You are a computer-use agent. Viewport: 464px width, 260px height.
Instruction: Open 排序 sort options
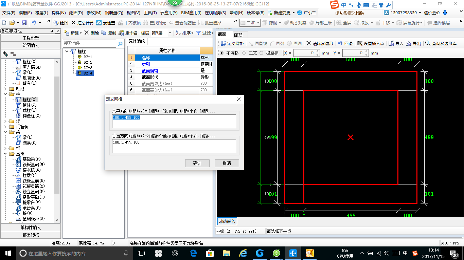[x=184, y=33]
